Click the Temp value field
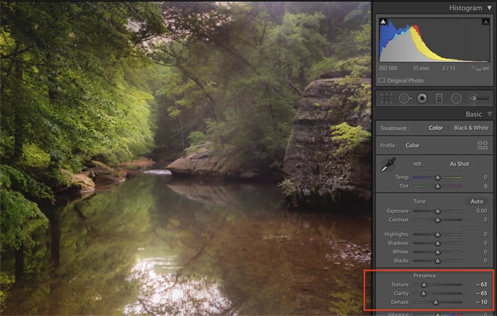 coord(485,178)
